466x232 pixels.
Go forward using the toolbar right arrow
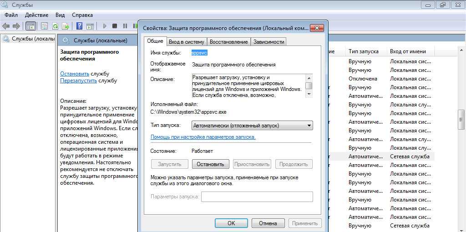pos(16,26)
